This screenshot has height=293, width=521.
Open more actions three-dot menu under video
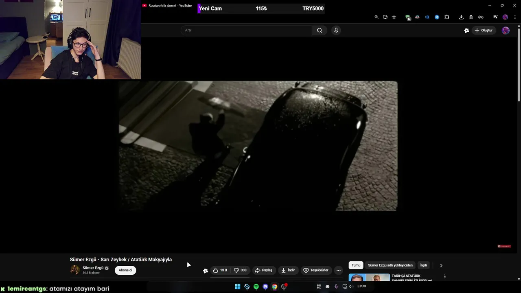coord(338,270)
